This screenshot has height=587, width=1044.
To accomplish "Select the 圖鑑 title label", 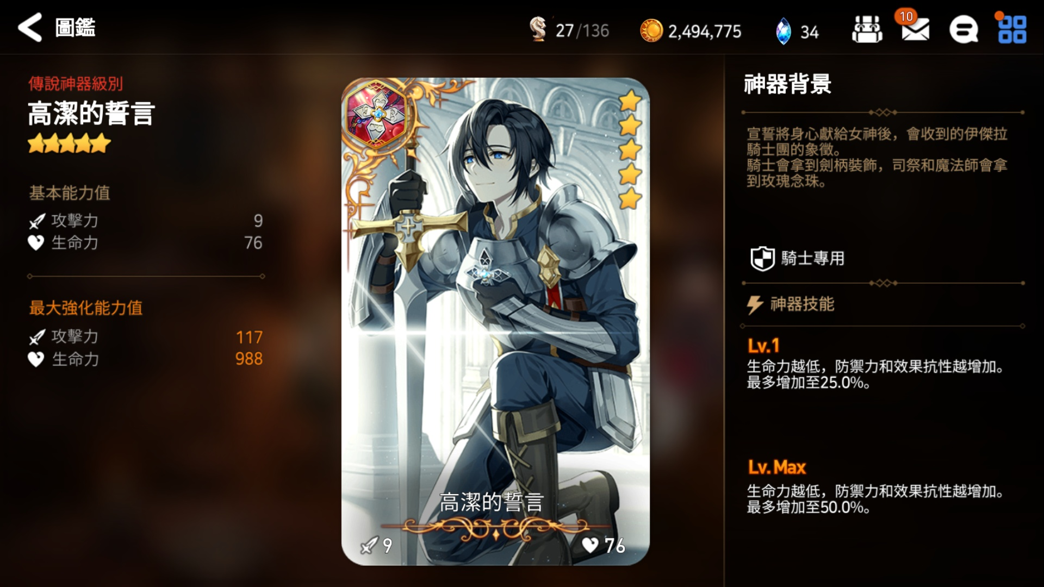I will (75, 27).
